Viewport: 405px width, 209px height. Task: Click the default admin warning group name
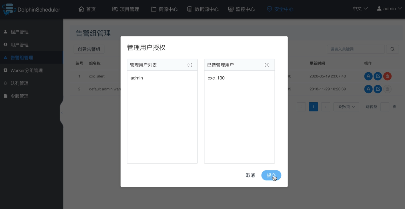105,89
